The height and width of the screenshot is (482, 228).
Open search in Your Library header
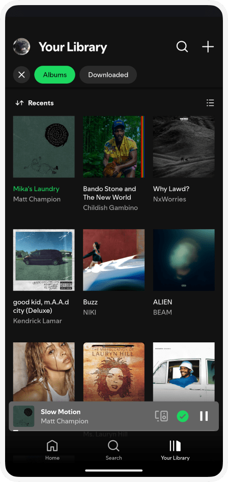[182, 47]
